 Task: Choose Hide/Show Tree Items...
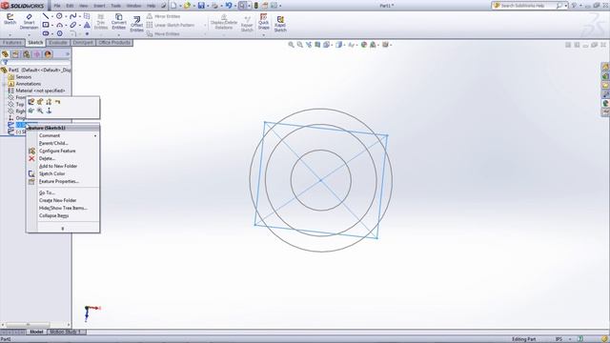tap(63, 208)
